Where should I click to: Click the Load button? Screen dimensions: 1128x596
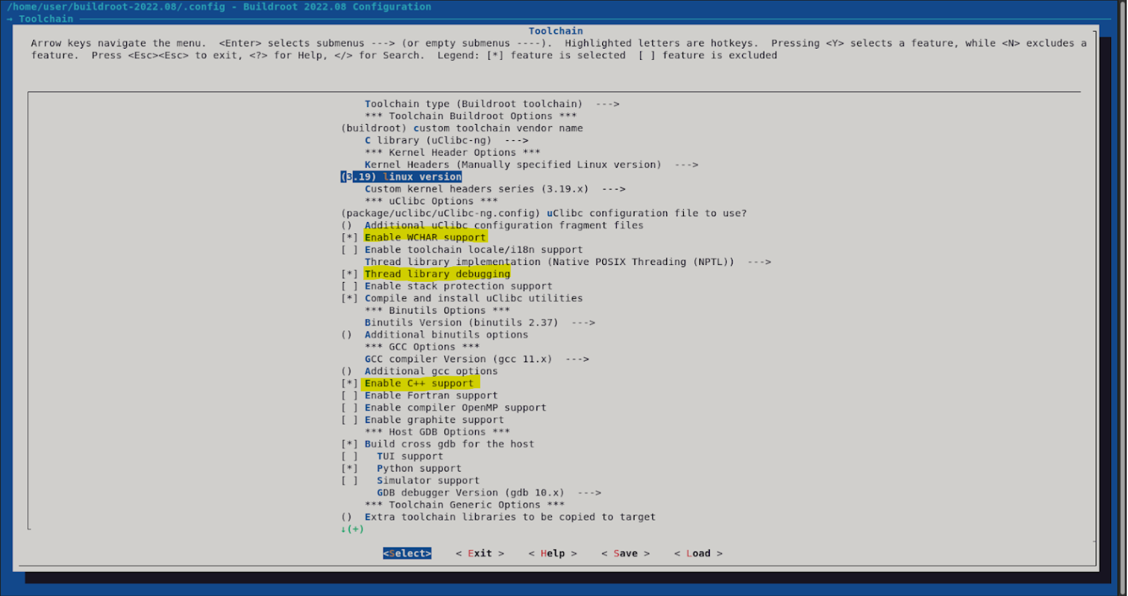698,553
